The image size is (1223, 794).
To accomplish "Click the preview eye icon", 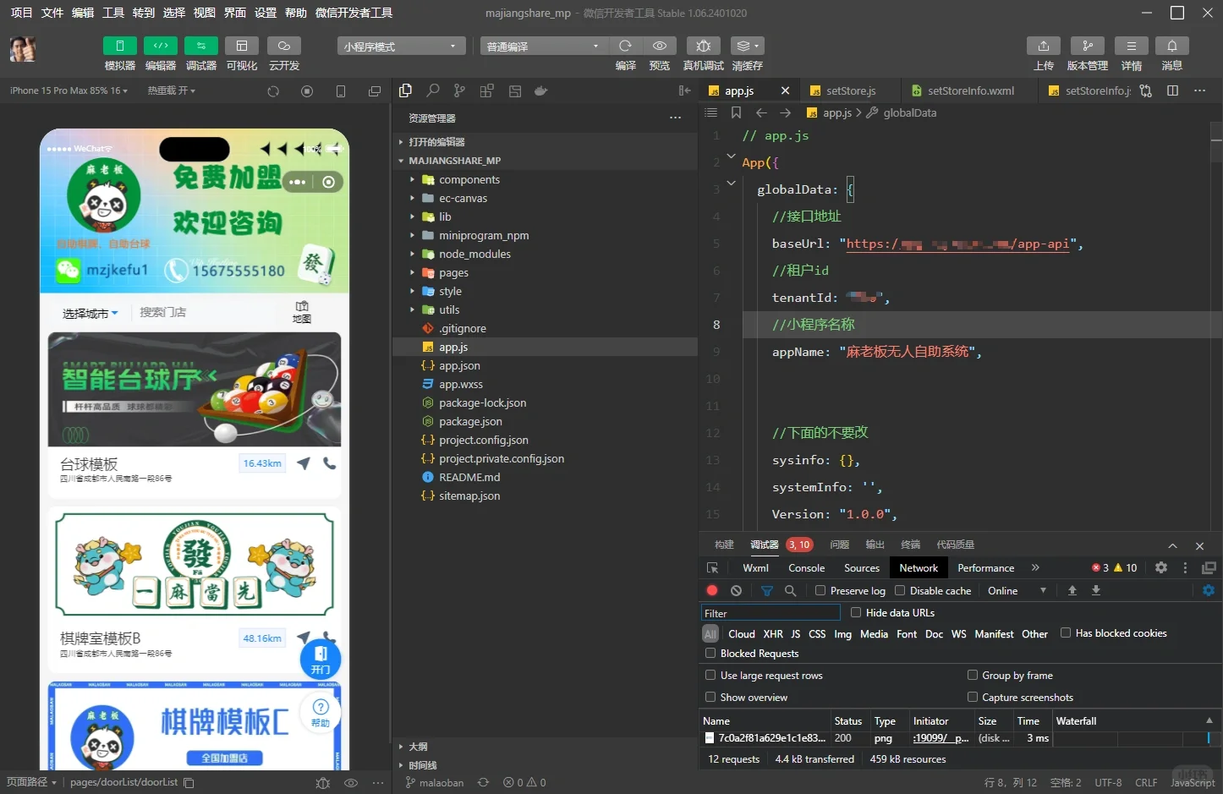I will pos(660,46).
